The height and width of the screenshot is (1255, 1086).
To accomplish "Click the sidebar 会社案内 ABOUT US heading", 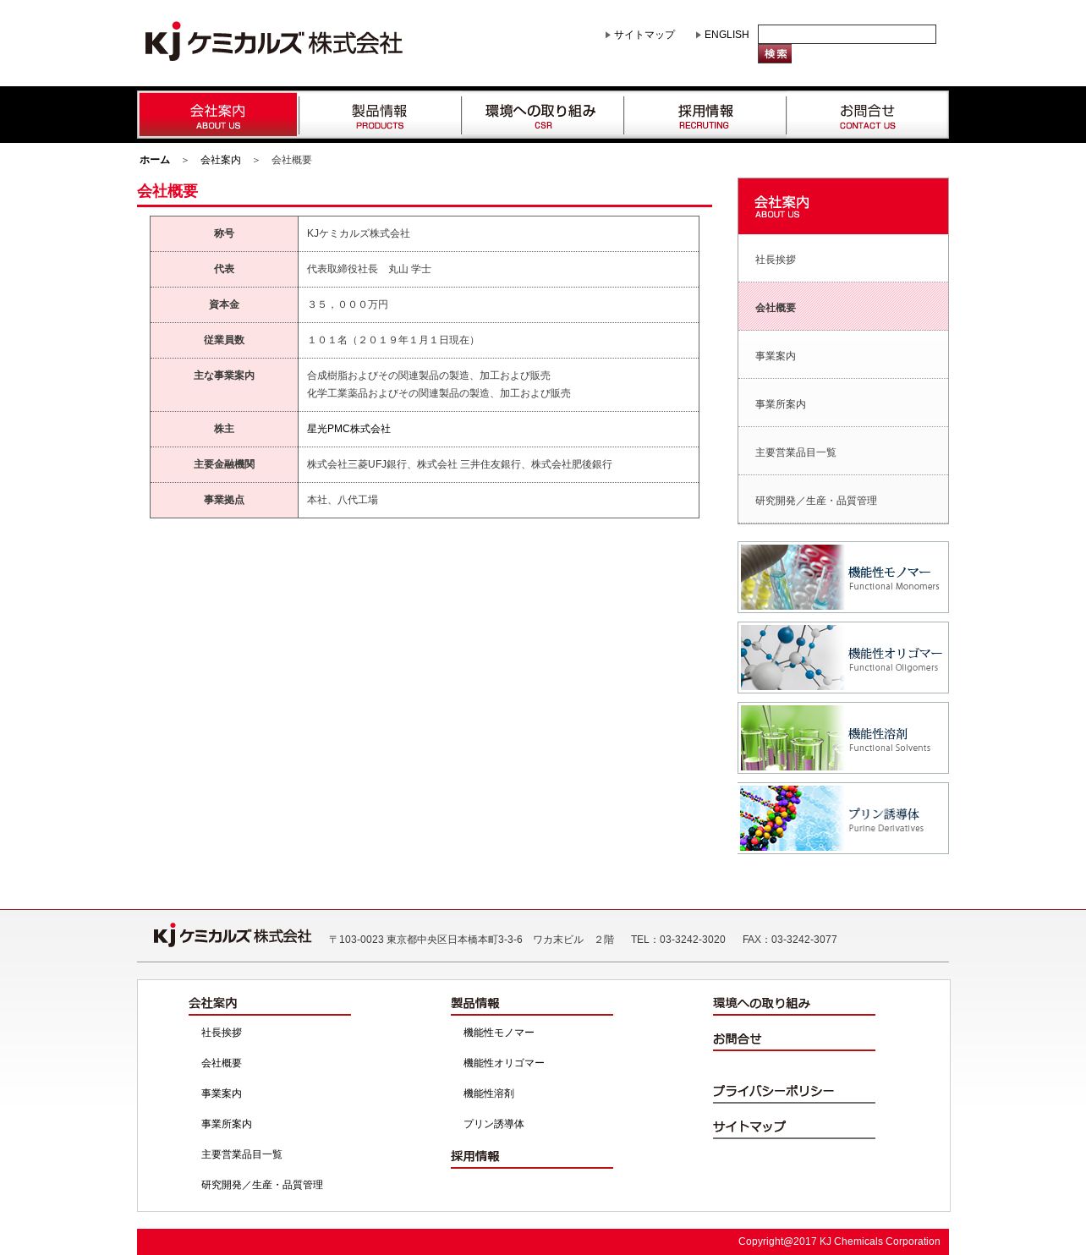I will point(843,206).
